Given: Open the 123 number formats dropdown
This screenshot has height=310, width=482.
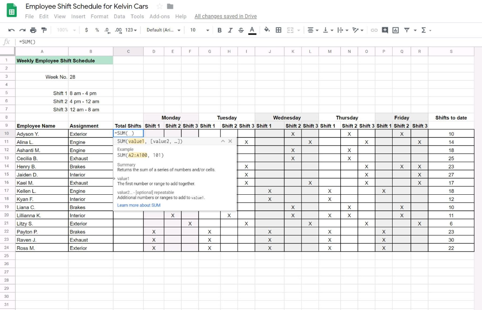Looking at the screenshot, I should (131, 30).
